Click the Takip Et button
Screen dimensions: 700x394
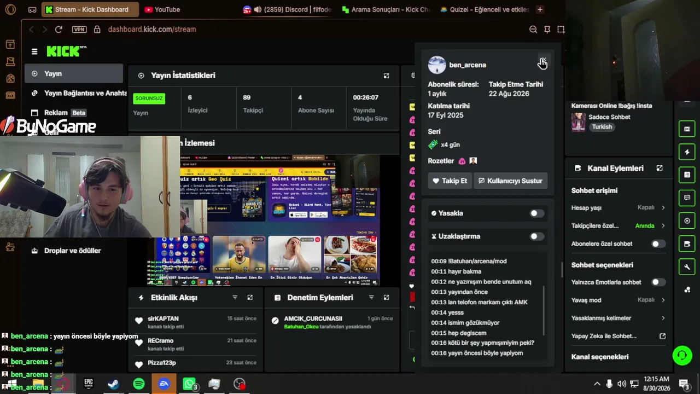(450, 181)
